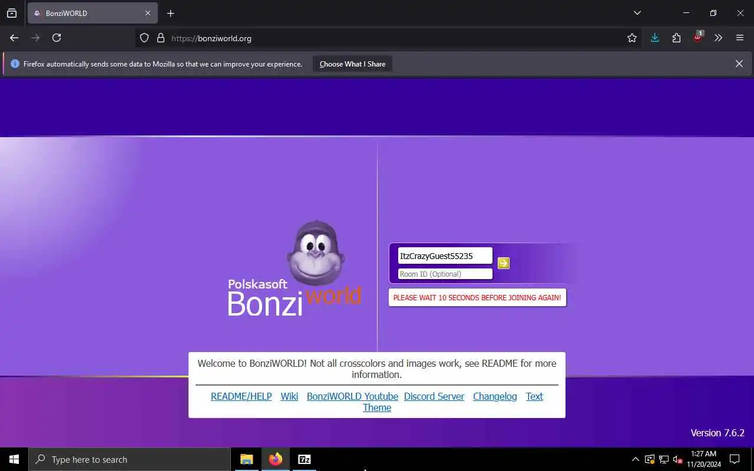The height and width of the screenshot is (471, 754).
Task: Open the Wiki link
Action: pyautogui.click(x=289, y=396)
